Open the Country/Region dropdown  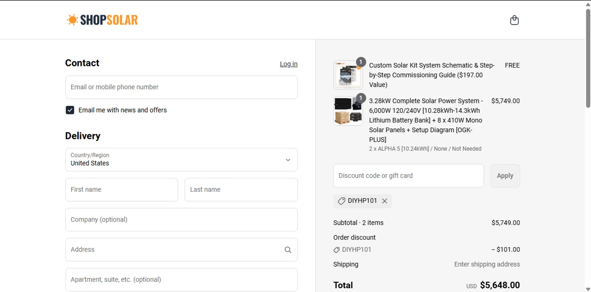point(181,159)
